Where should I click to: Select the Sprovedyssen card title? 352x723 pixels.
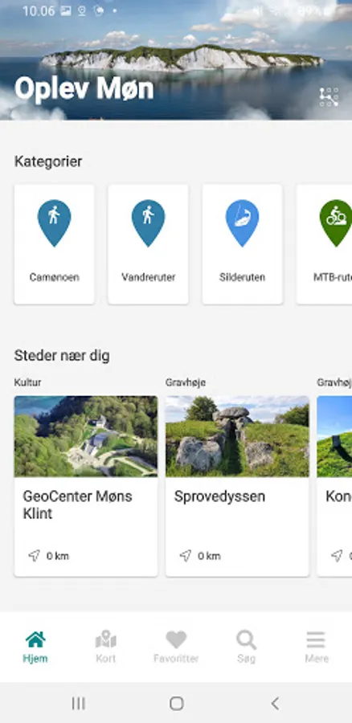219,496
